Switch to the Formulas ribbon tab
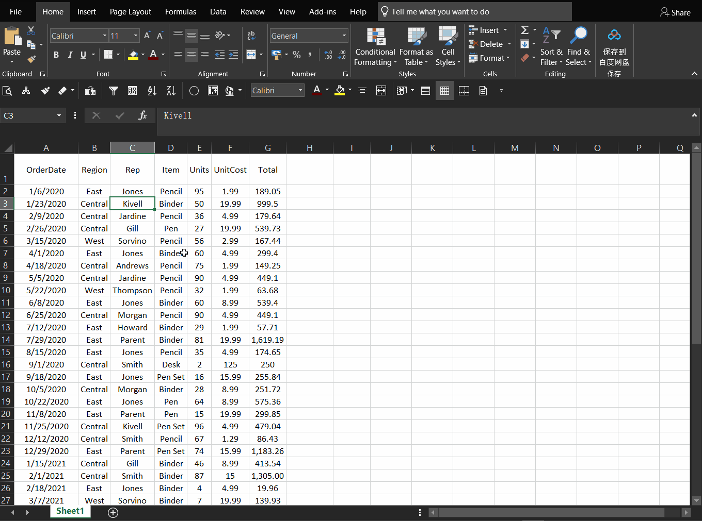Screen dimensions: 702x521 click(181, 11)
